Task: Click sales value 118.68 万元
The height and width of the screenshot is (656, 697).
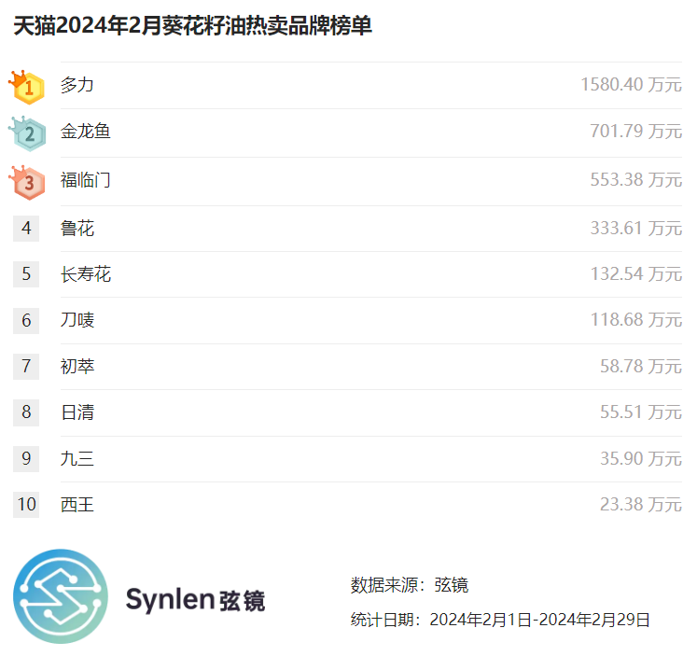Action: click(635, 319)
